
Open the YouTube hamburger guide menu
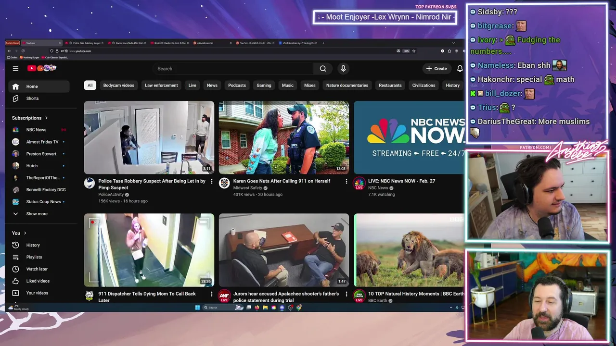[15, 69]
